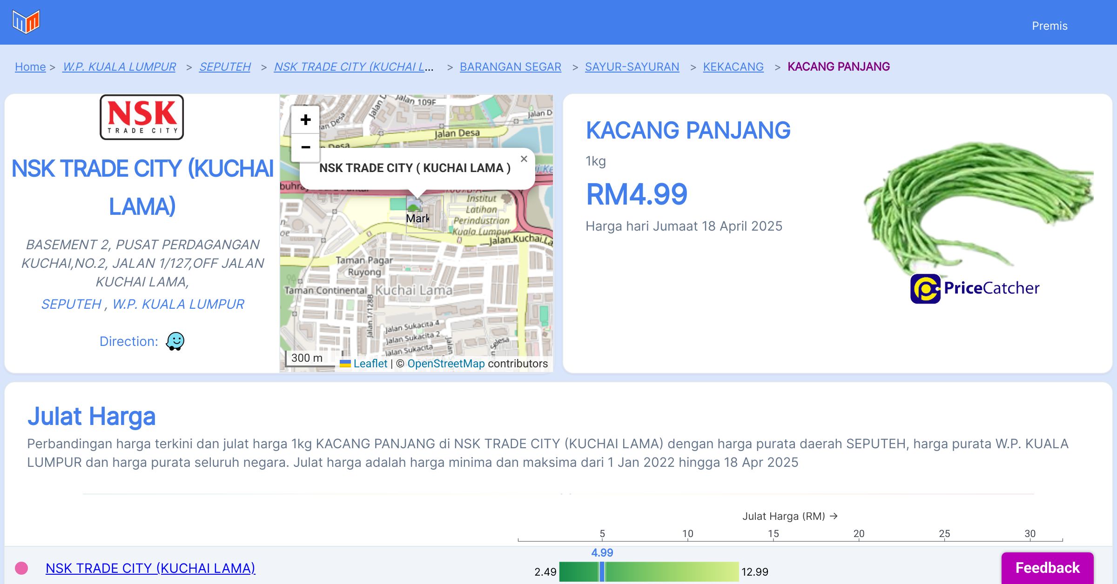Open BARANGAN SEGAR breadcrumb category

510,67
